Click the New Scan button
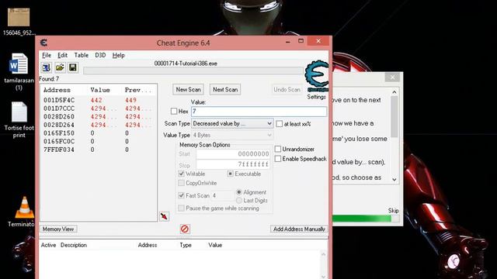 pyautogui.click(x=188, y=90)
